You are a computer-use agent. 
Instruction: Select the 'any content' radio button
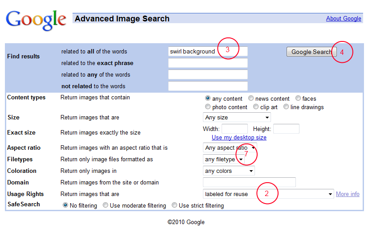click(208, 98)
